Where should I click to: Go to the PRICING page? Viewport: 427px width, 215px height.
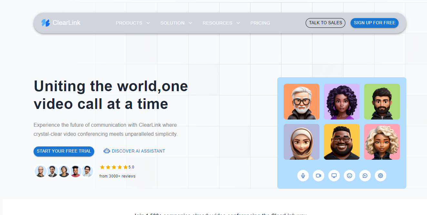(260, 23)
